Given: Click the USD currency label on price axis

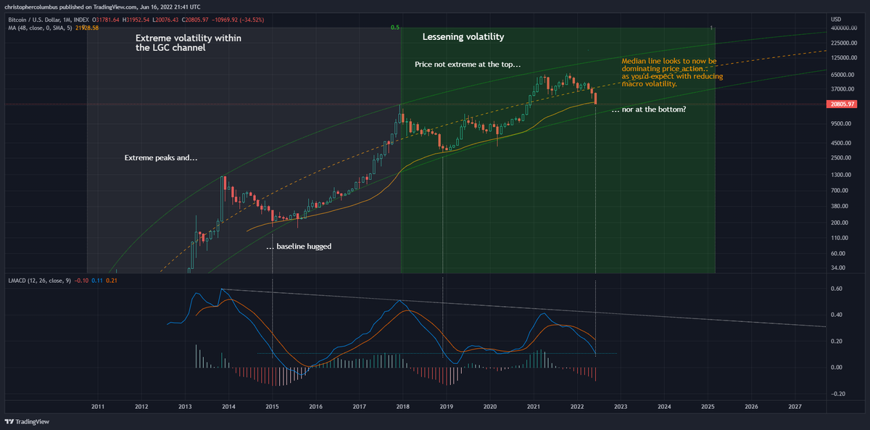Looking at the screenshot, I should coord(835,18).
